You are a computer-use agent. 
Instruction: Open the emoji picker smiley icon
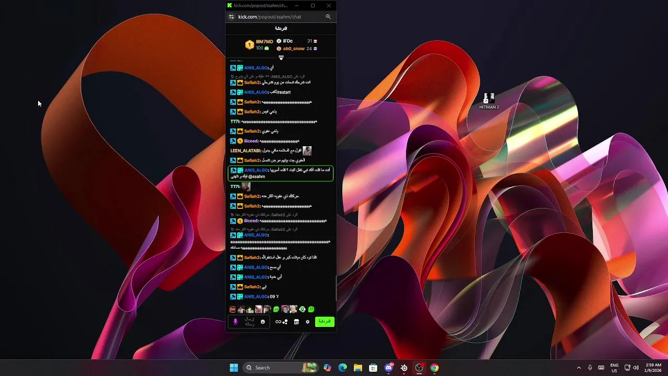click(x=263, y=322)
